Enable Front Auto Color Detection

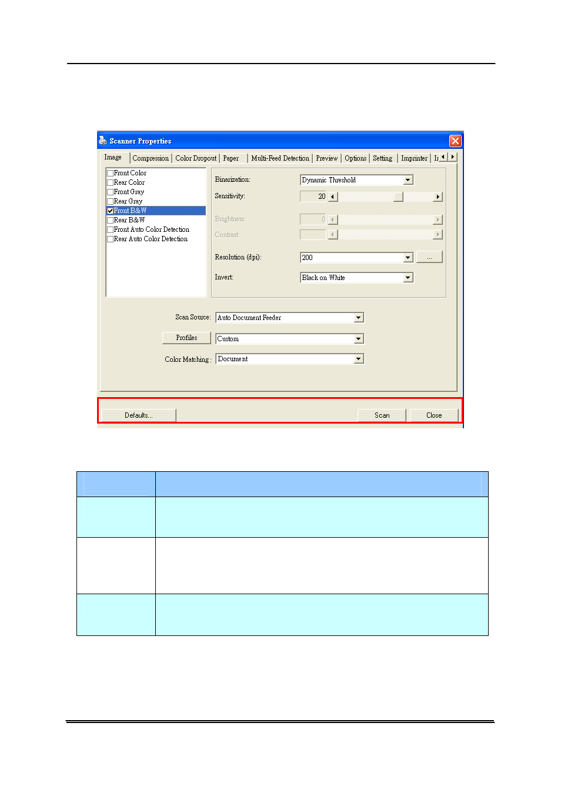tap(110, 230)
